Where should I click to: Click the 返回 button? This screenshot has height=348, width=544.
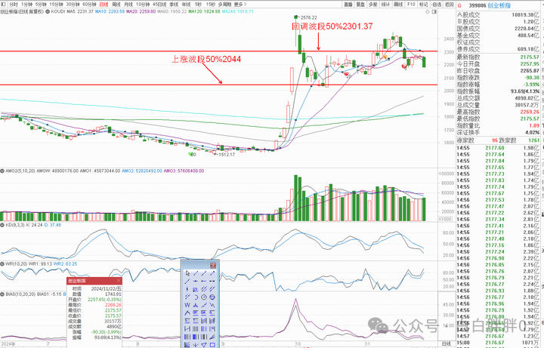tap(449, 5)
